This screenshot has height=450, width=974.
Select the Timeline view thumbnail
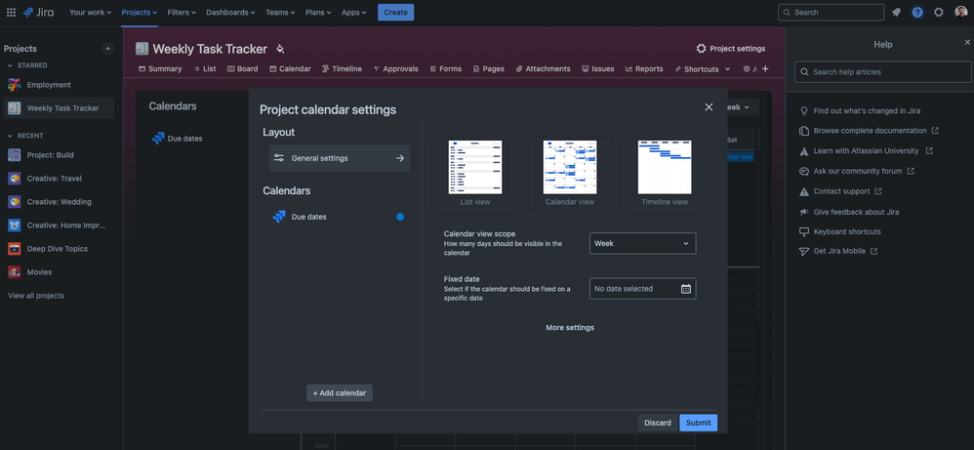tap(665, 173)
